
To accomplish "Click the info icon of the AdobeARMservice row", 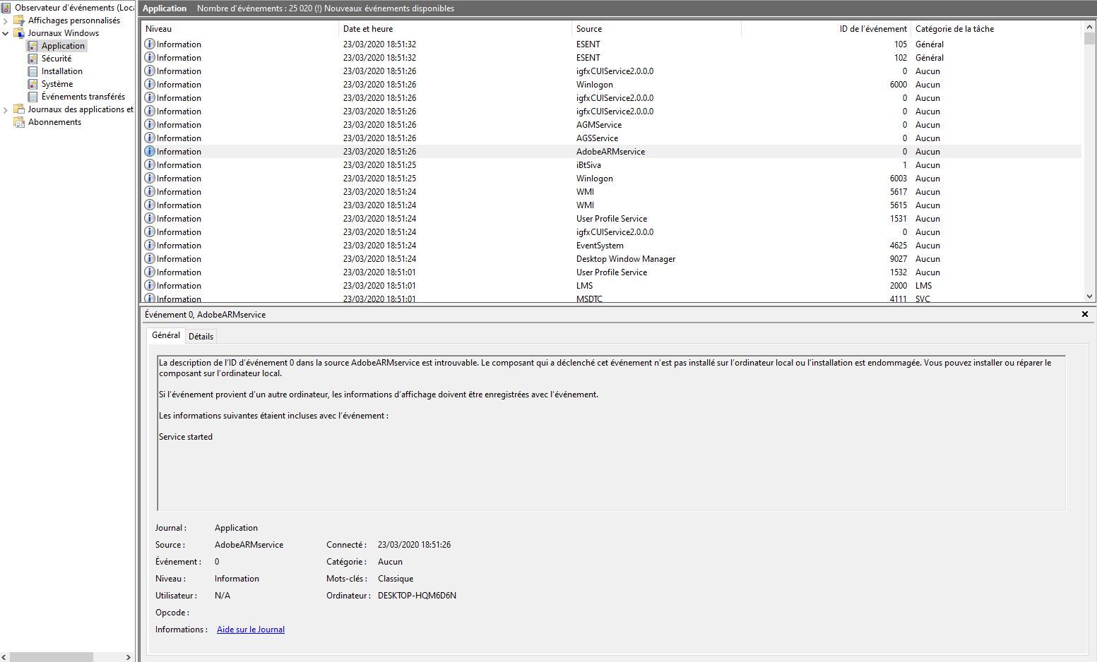I will pyautogui.click(x=150, y=151).
